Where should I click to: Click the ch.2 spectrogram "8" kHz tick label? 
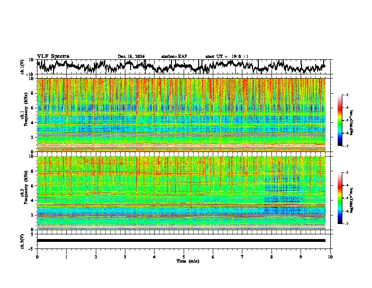pyautogui.click(x=32, y=171)
